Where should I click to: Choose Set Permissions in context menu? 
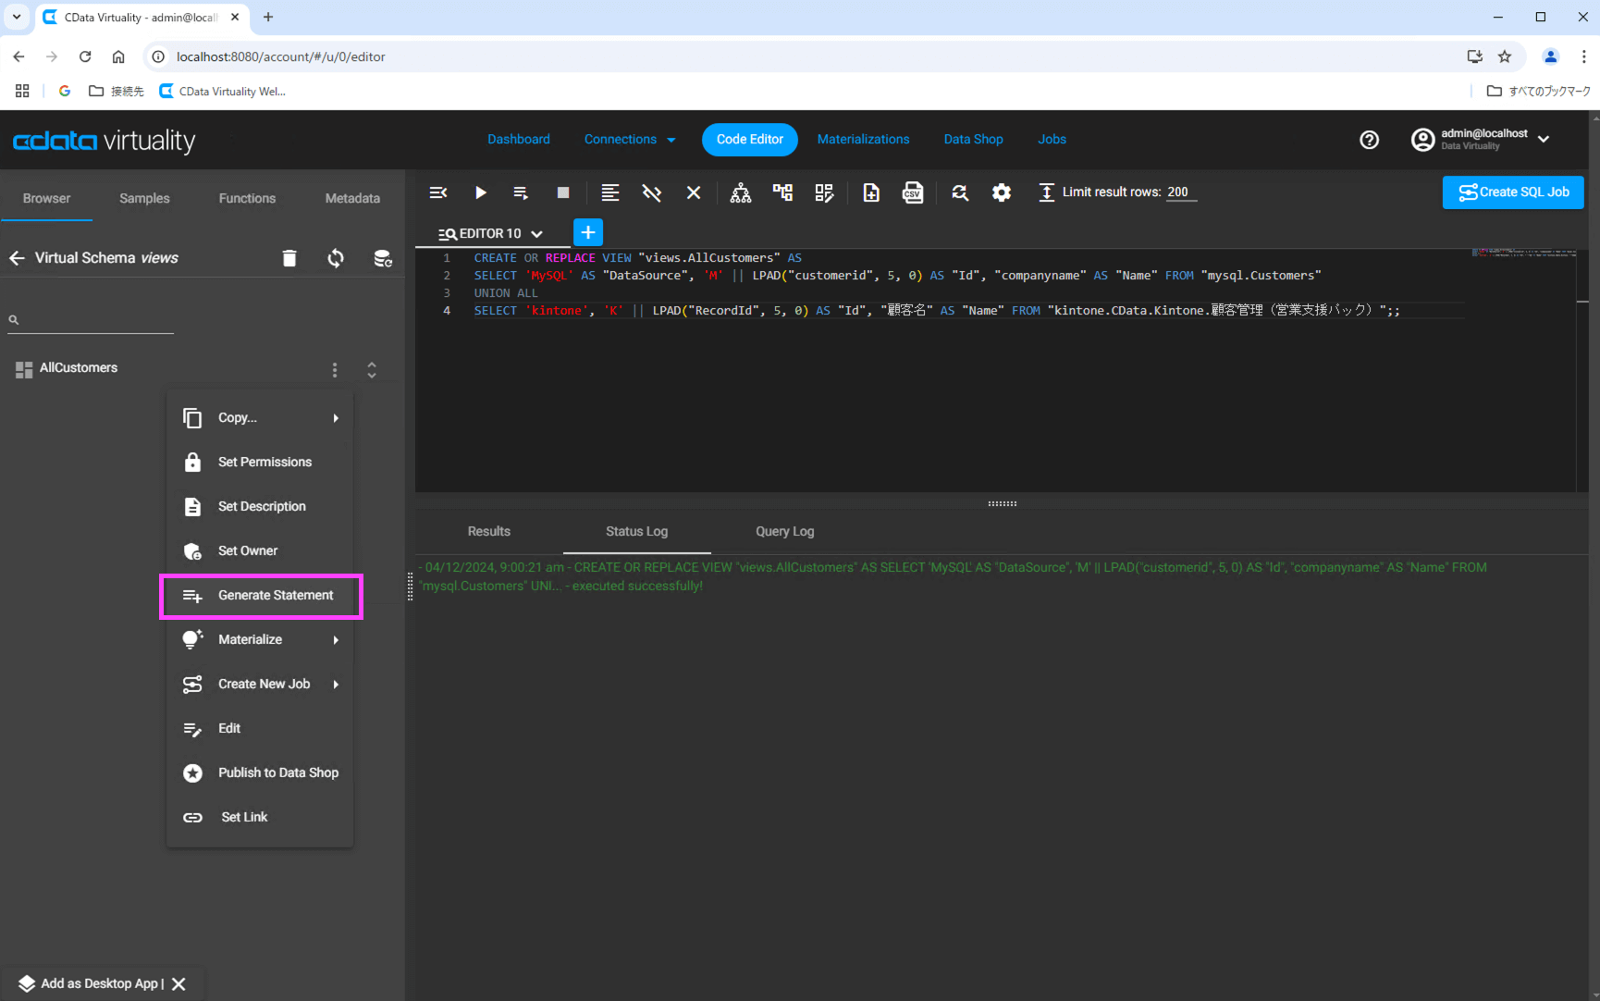coord(260,463)
